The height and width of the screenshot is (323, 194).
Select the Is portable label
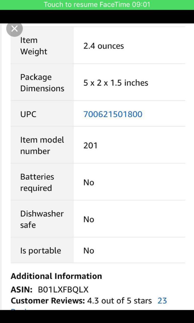pyautogui.click(x=40, y=251)
